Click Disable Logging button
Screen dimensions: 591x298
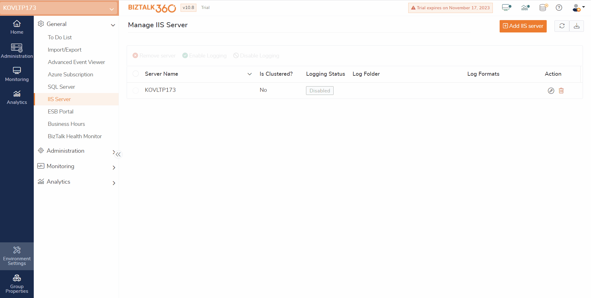256,56
